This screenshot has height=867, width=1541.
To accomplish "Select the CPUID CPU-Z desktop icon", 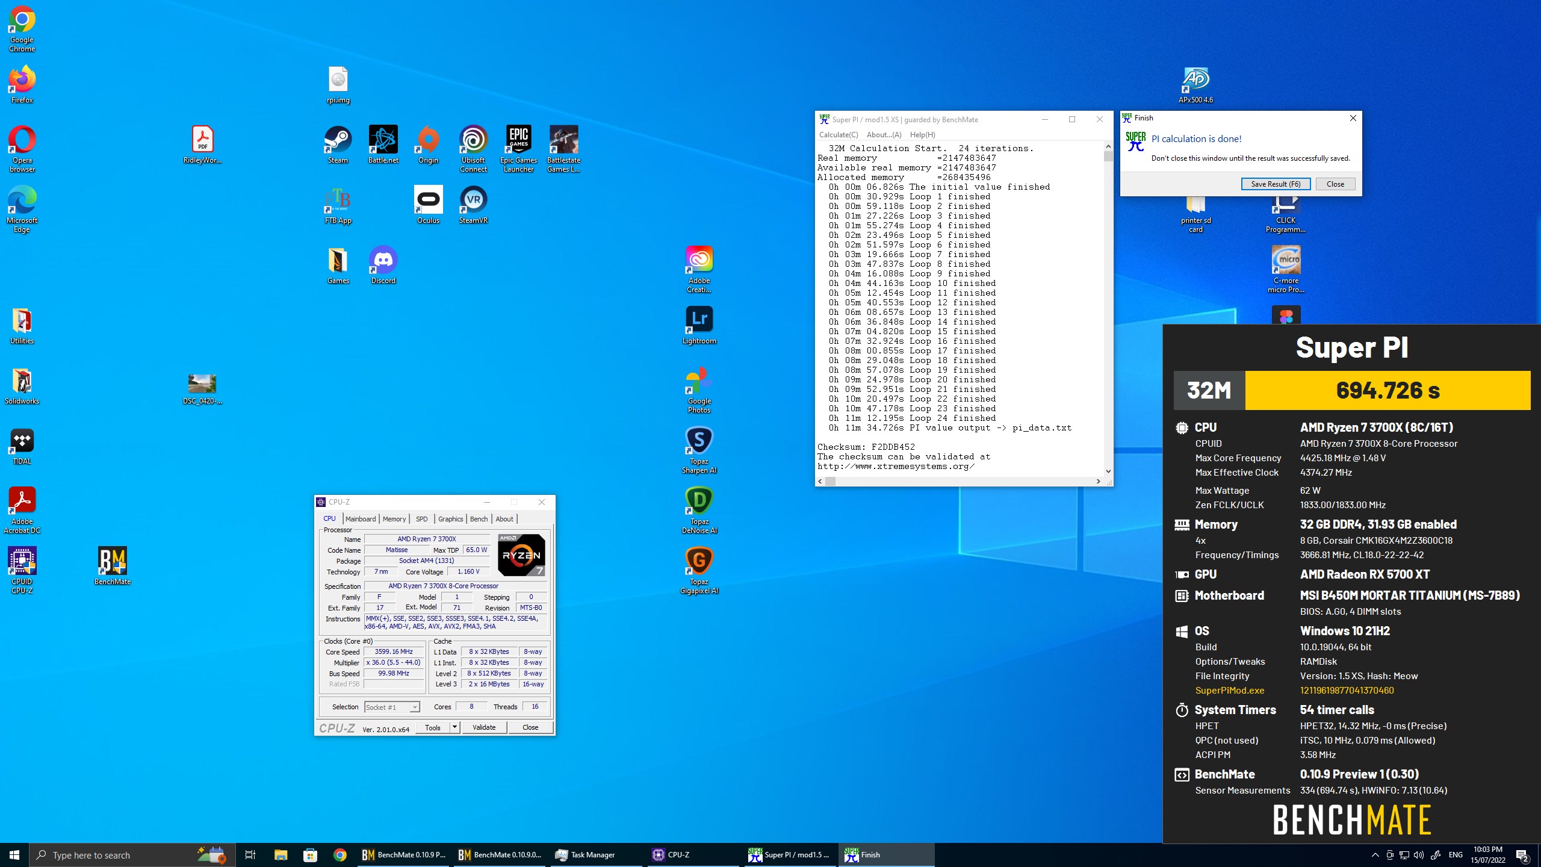I will coord(22,570).
